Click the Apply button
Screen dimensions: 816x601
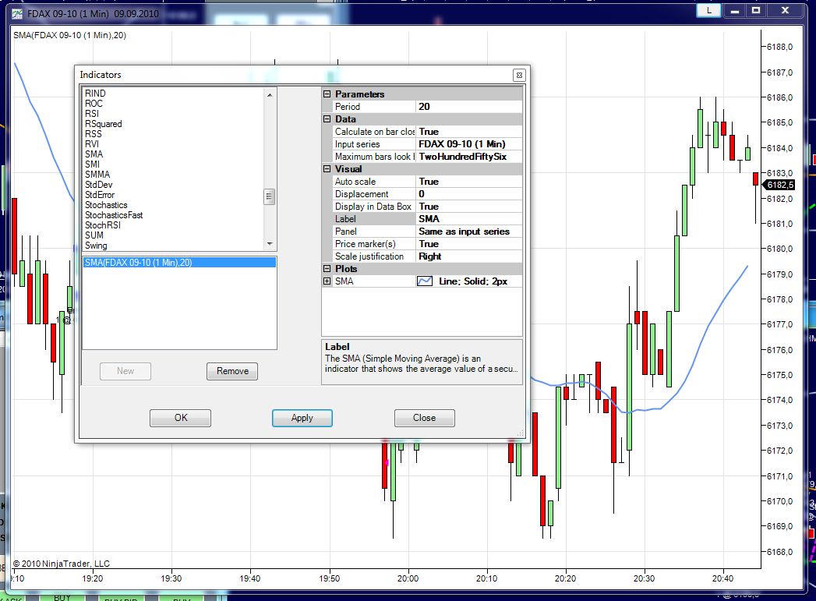pos(302,418)
